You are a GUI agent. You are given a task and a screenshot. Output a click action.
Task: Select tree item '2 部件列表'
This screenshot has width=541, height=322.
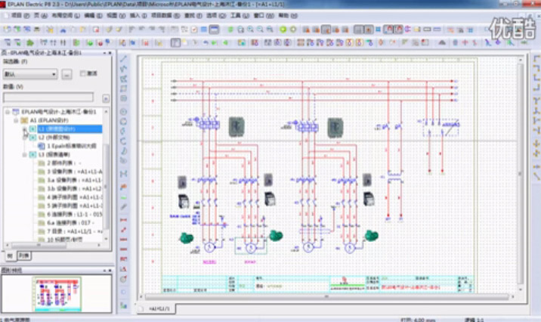click(63, 163)
